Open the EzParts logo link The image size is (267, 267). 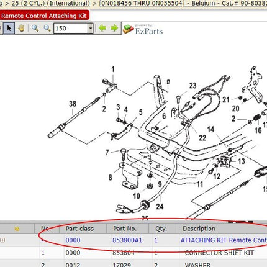click(143, 29)
